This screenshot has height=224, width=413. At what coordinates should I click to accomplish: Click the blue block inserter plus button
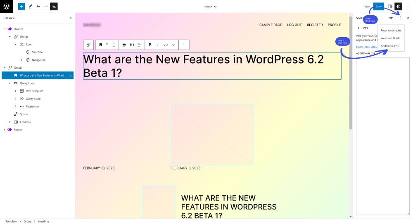[x=21, y=6]
